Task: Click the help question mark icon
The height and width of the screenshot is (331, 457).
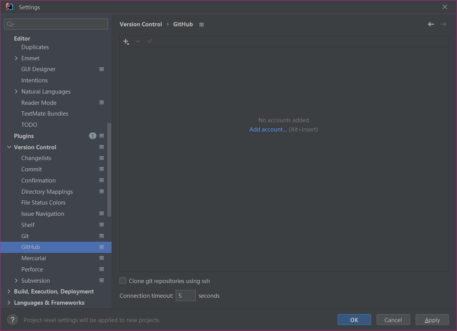Action: coord(12,320)
